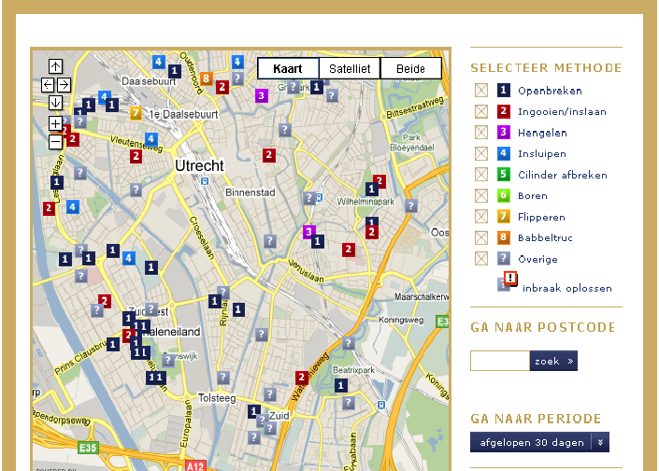
Task: Focus the postcode input field
Action: point(500,361)
